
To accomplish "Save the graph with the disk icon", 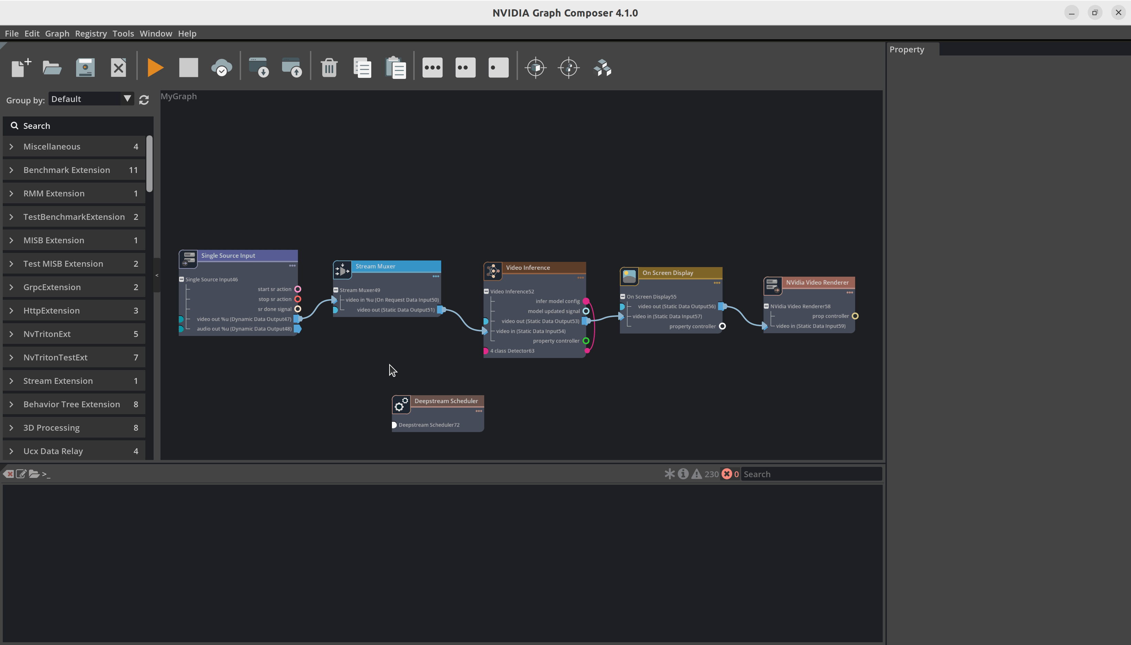I will (x=85, y=68).
